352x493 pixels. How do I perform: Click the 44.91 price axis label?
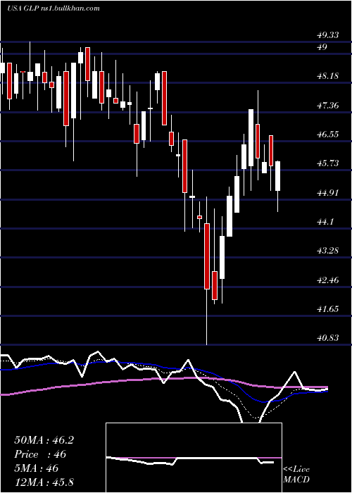pos(328,192)
